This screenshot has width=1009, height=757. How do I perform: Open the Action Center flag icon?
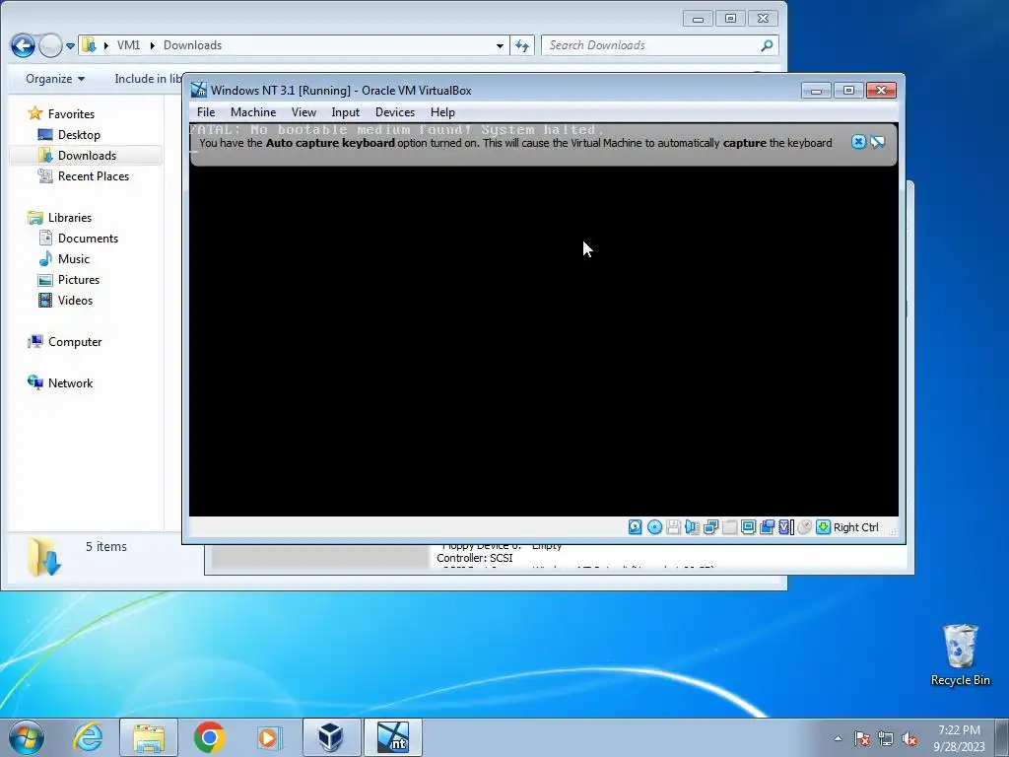coord(862,738)
